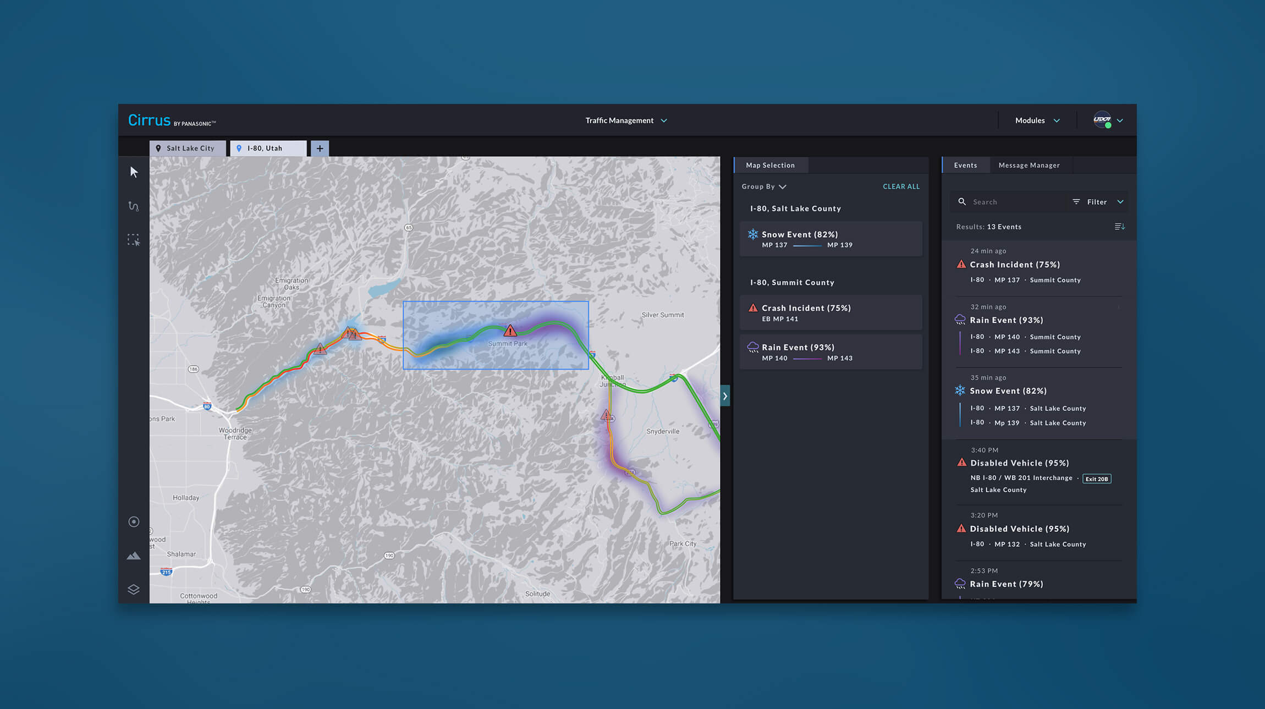Viewport: 1265px width, 709px height.
Task: Switch to the Message Manager tab
Action: 1028,165
